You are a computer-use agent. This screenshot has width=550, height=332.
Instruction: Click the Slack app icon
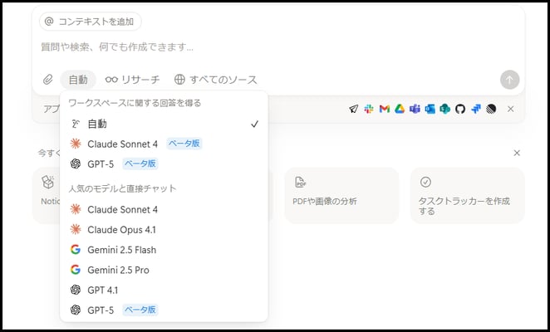[369, 109]
